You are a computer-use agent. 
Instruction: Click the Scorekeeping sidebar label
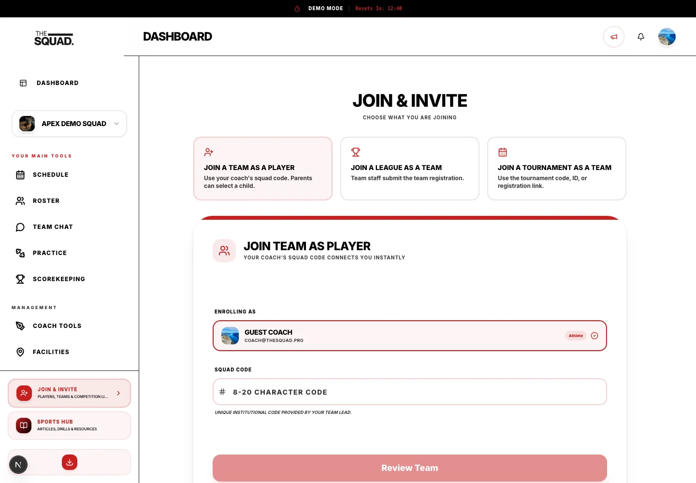point(59,279)
